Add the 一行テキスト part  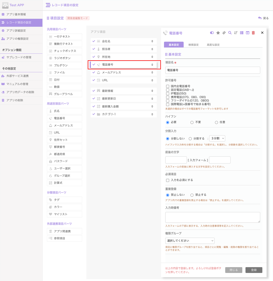pos(65,37)
